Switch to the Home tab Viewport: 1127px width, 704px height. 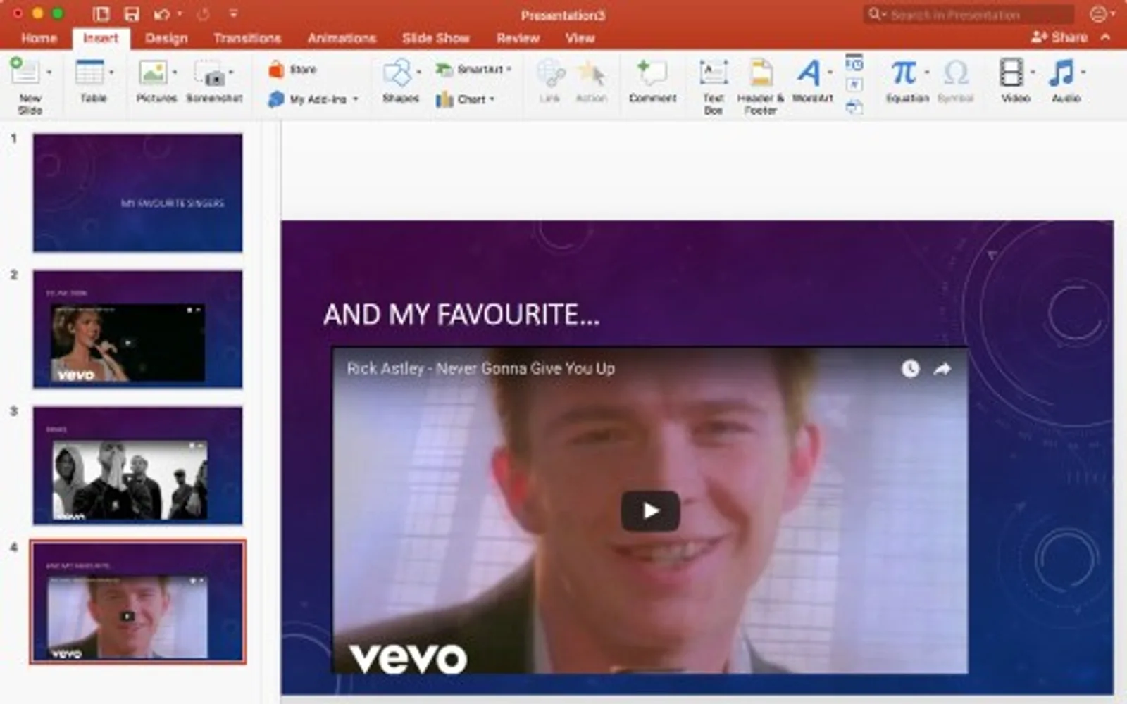(x=39, y=38)
